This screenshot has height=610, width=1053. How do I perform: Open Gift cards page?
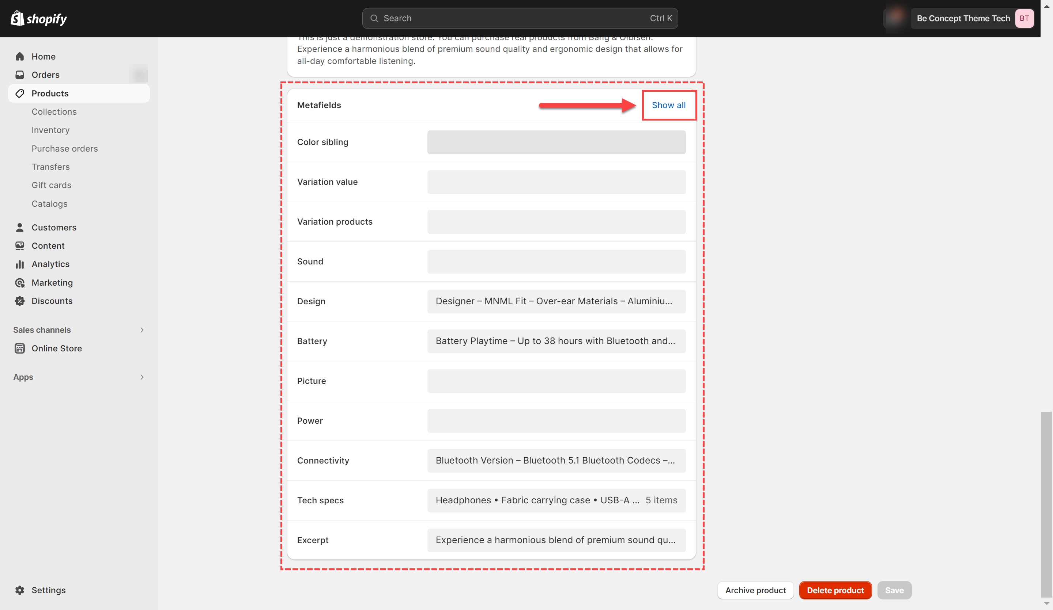coord(52,185)
